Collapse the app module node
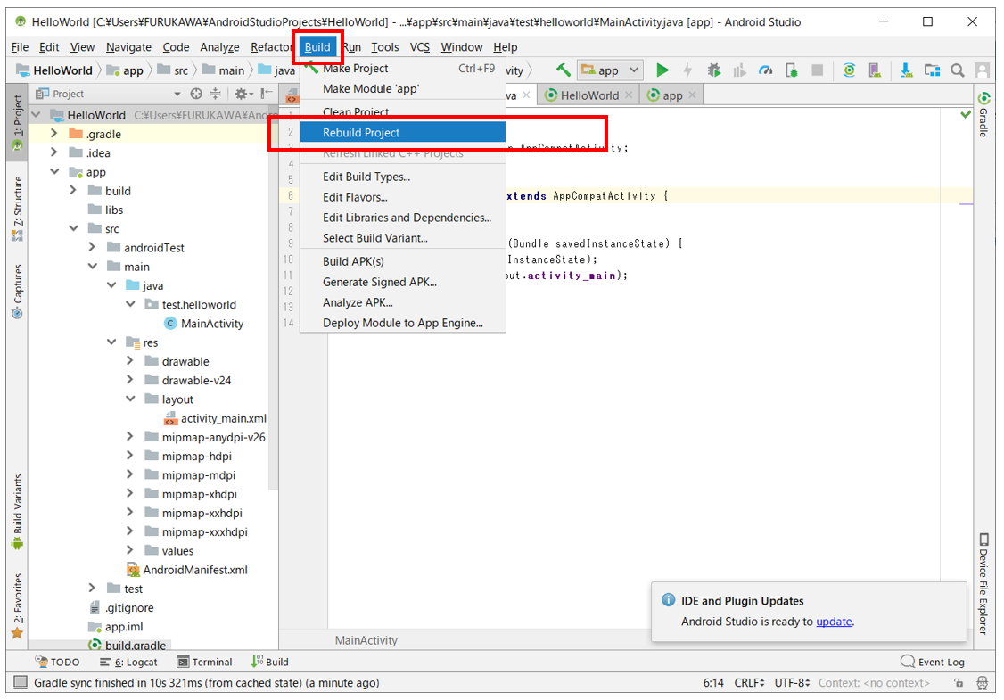This screenshot has width=1004, height=700. 54,171
